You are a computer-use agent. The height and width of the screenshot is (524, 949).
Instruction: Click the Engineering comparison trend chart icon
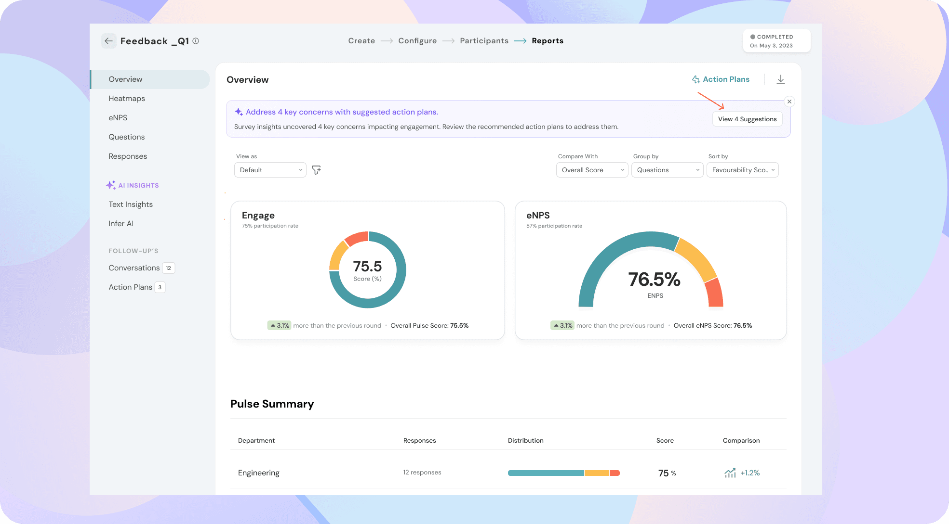click(x=730, y=473)
